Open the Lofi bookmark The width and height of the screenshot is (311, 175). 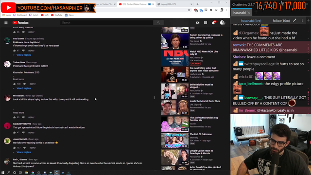[x=45, y=15]
